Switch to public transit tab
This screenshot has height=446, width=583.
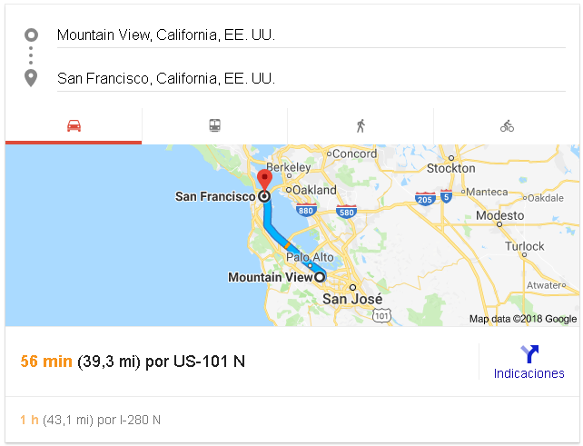coord(215,126)
